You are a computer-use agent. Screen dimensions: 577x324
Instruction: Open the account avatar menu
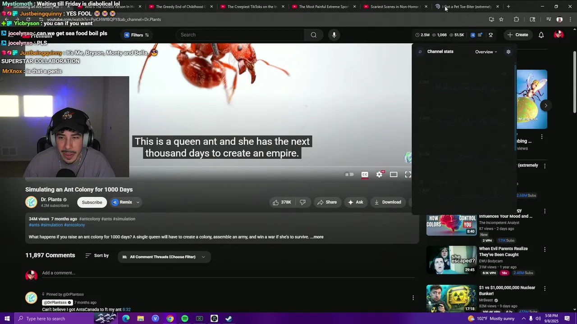pyautogui.click(x=559, y=35)
